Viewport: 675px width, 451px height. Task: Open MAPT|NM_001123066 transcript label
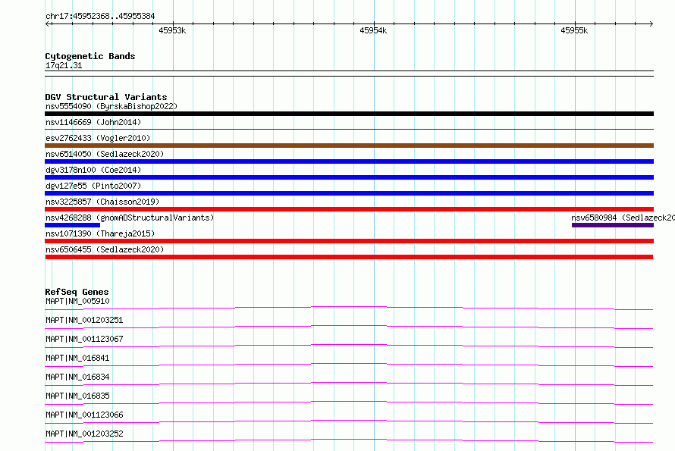(84, 415)
